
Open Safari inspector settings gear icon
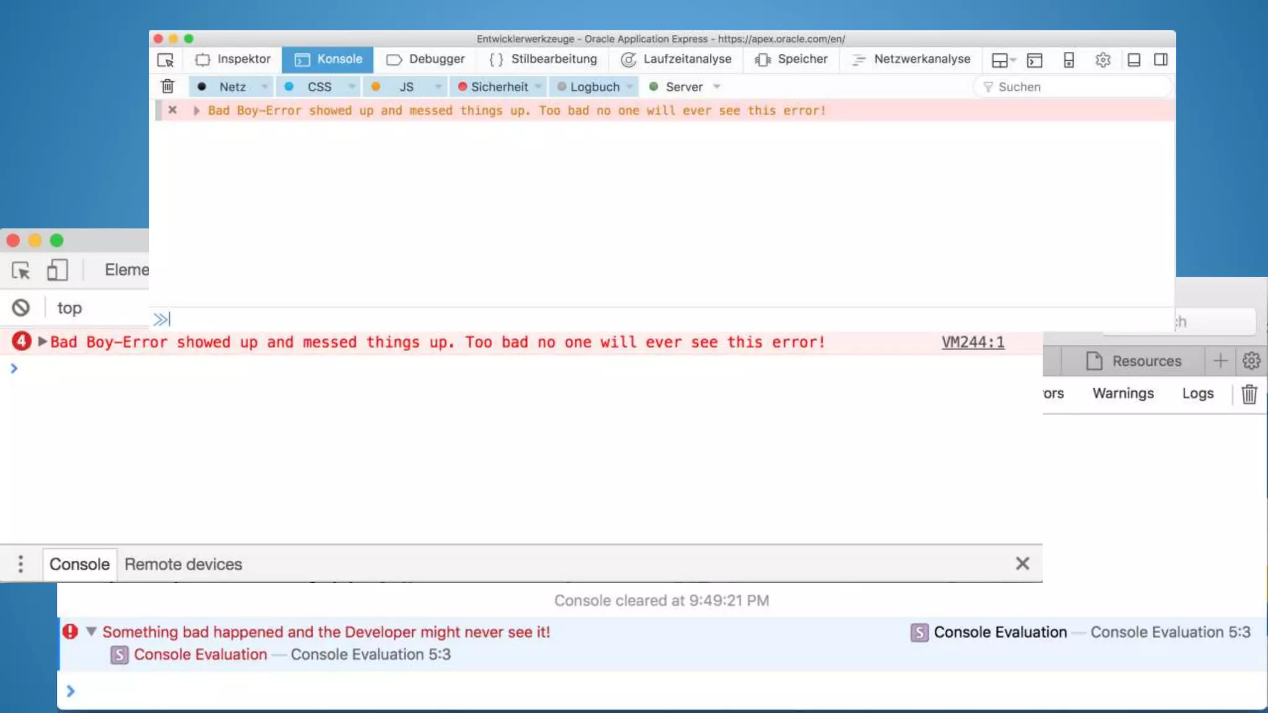(x=1251, y=361)
